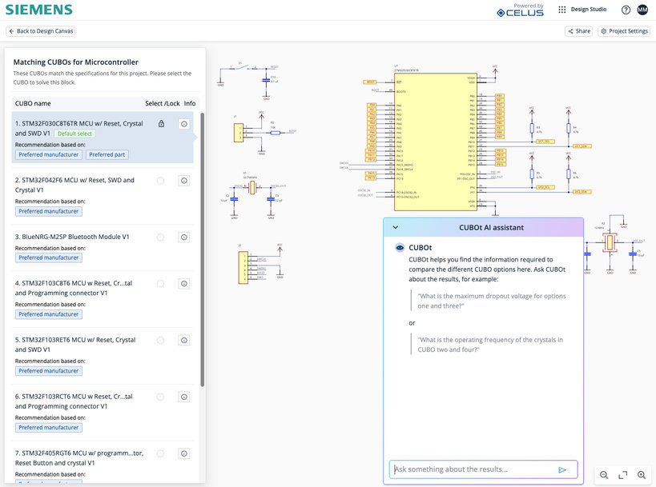Show info for STM32F030C8T6TR MCU CUBO
The height and width of the screenshot is (487, 656).
tap(183, 124)
